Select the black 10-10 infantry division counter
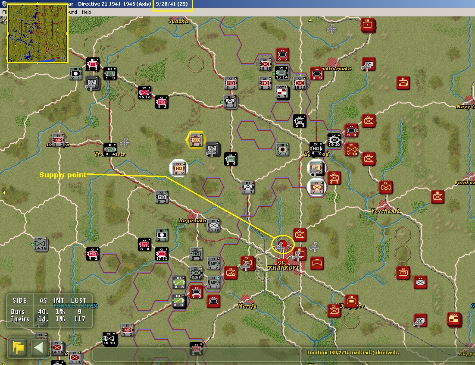Screen dimensions: 475x365 pyautogui.click(x=109, y=339)
